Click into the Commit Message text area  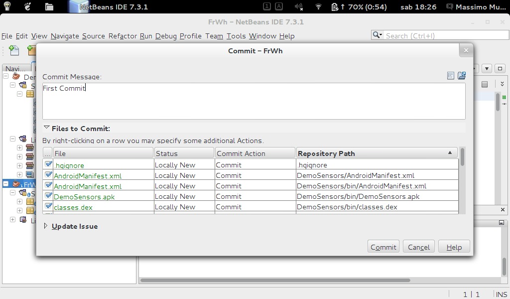click(x=254, y=101)
